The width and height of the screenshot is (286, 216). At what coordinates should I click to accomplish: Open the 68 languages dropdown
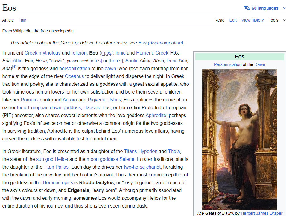tap(265, 8)
